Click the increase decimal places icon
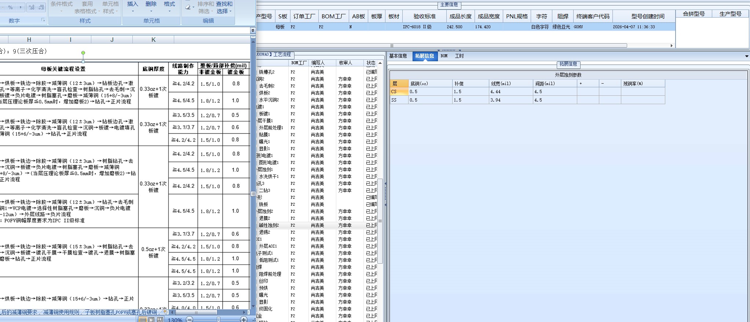750x322 pixels. [x=32, y=7]
